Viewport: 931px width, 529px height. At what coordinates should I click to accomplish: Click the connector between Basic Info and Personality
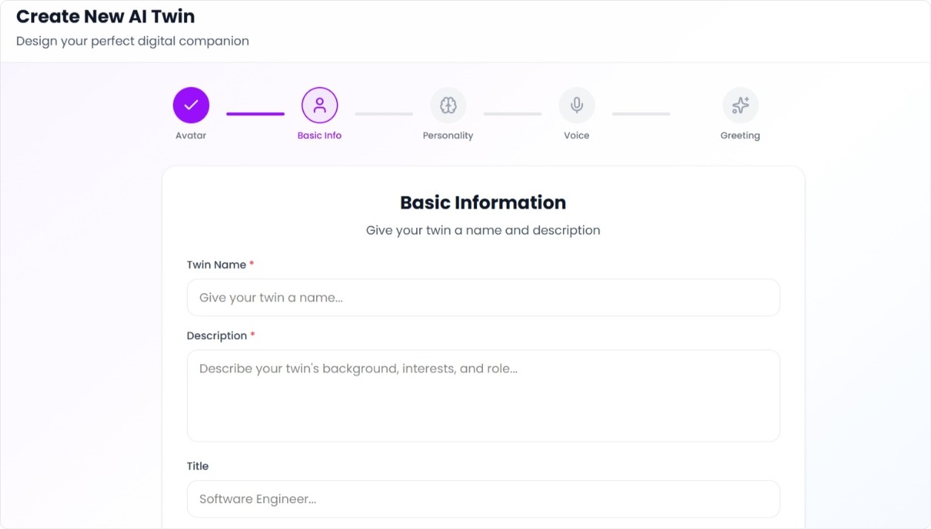(x=384, y=114)
